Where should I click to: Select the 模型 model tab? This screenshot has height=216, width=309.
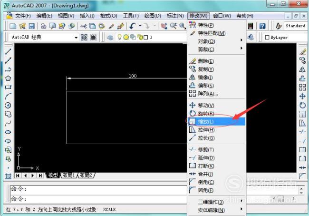pyautogui.click(x=53, y=175)
